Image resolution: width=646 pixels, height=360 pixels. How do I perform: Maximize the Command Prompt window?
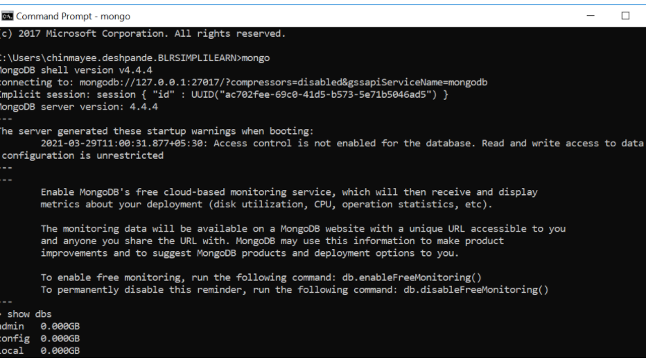[625, 16]
